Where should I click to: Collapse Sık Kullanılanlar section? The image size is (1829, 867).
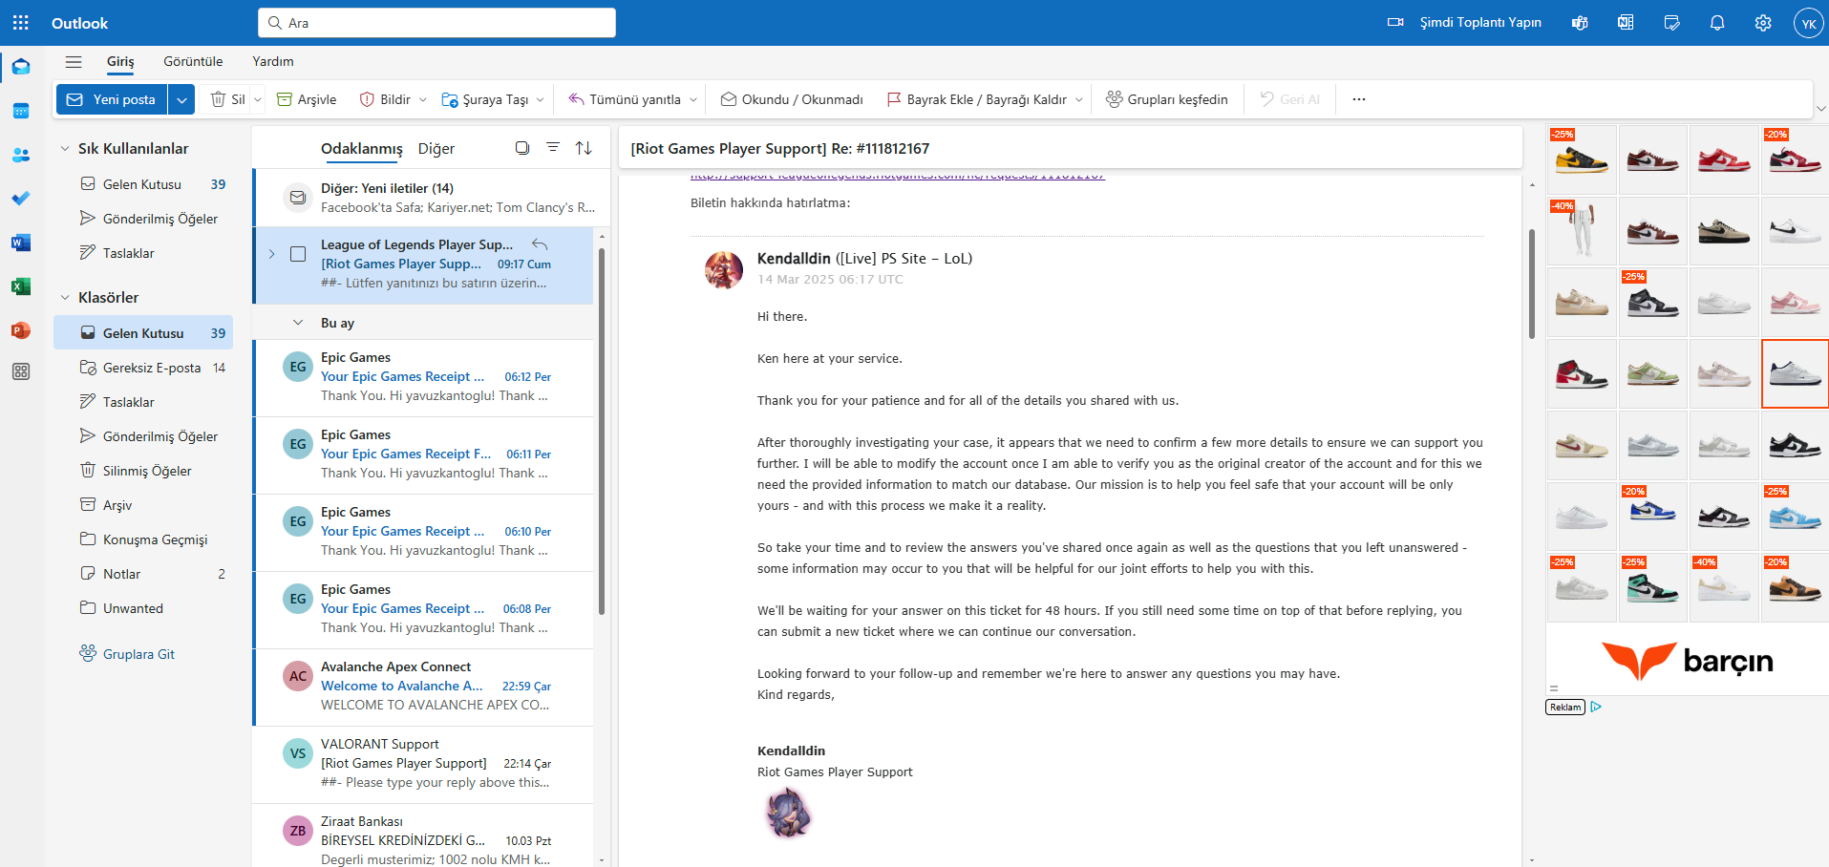[65, 149]
